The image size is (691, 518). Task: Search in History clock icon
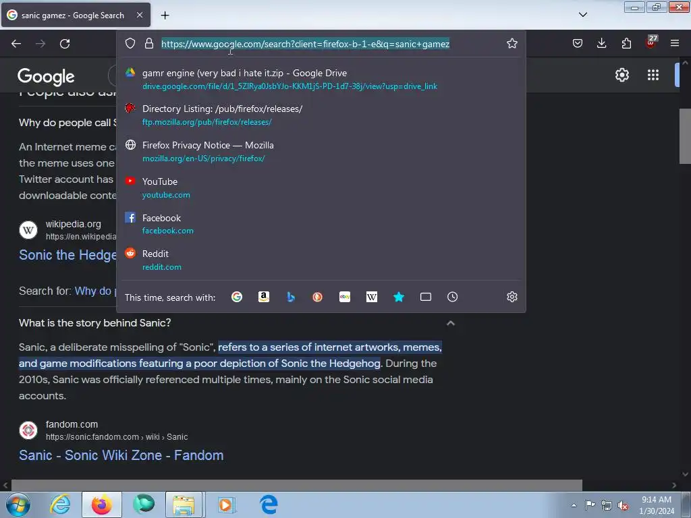[x=453, y=297]
